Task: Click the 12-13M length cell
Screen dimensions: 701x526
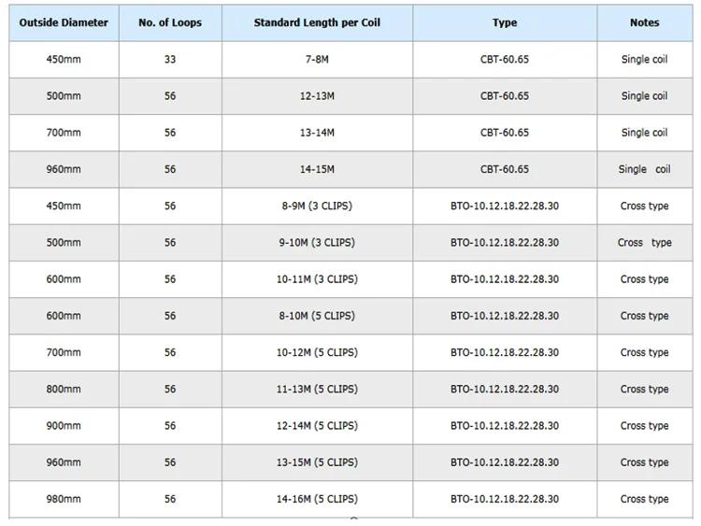Action: click(317, 96)
